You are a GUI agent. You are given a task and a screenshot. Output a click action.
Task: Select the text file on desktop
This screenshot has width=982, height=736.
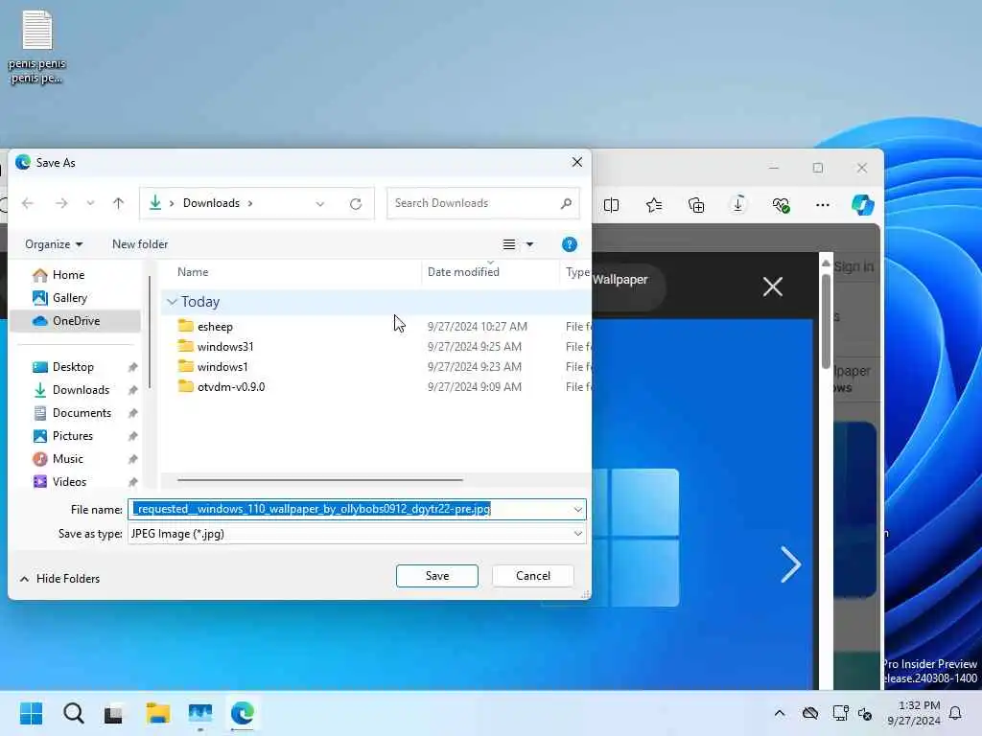(x=37, y=47)
